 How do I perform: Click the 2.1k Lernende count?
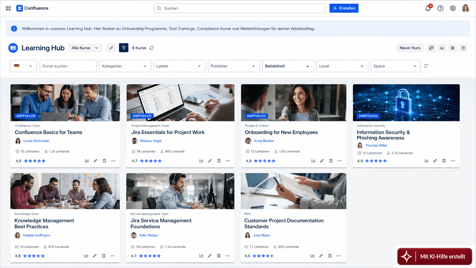click(400, 153)
